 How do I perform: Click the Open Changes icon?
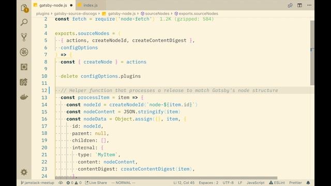pos(290,5)
